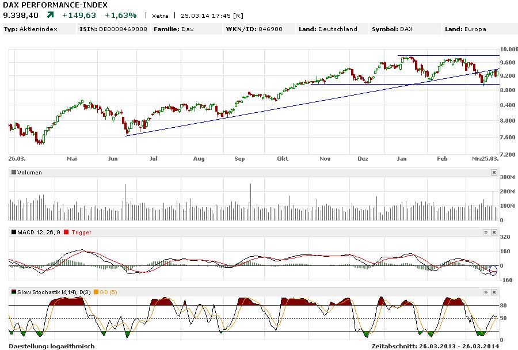The height and width of the screenshot is (350, 518).
Task: Click the Slow Stochastik K(14), D(3) label
Action: point(54,292)
